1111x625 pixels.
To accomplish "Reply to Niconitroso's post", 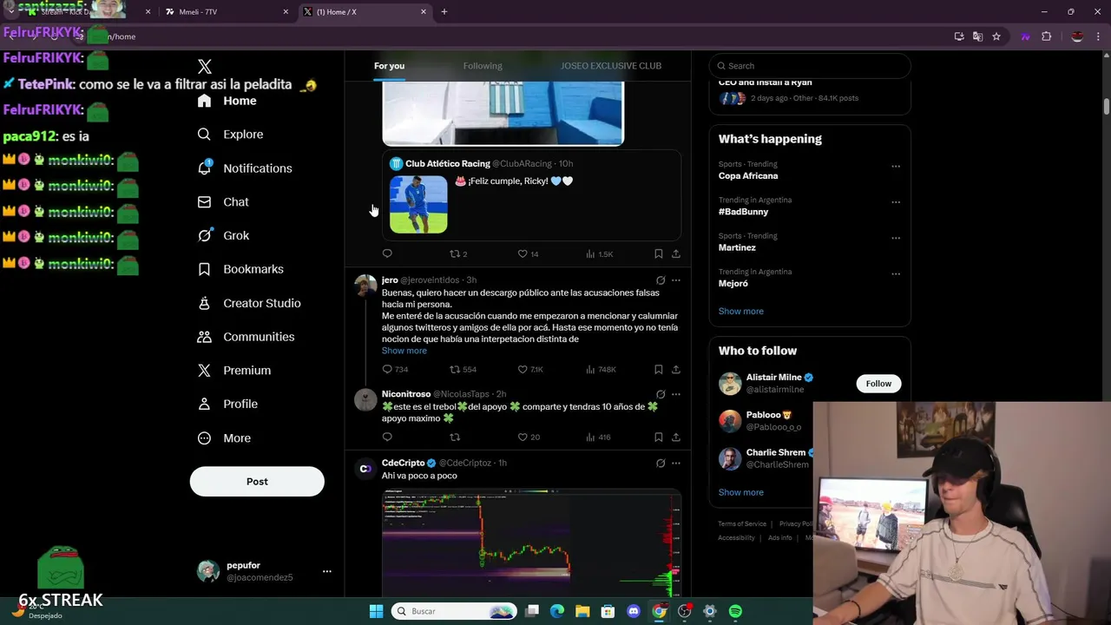I will pos(387,437).
